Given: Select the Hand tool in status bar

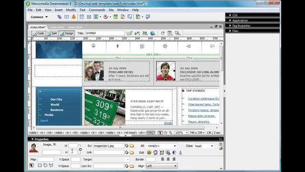Looking at the screenshot, I should pyautogui.click(x=165, y=133).
